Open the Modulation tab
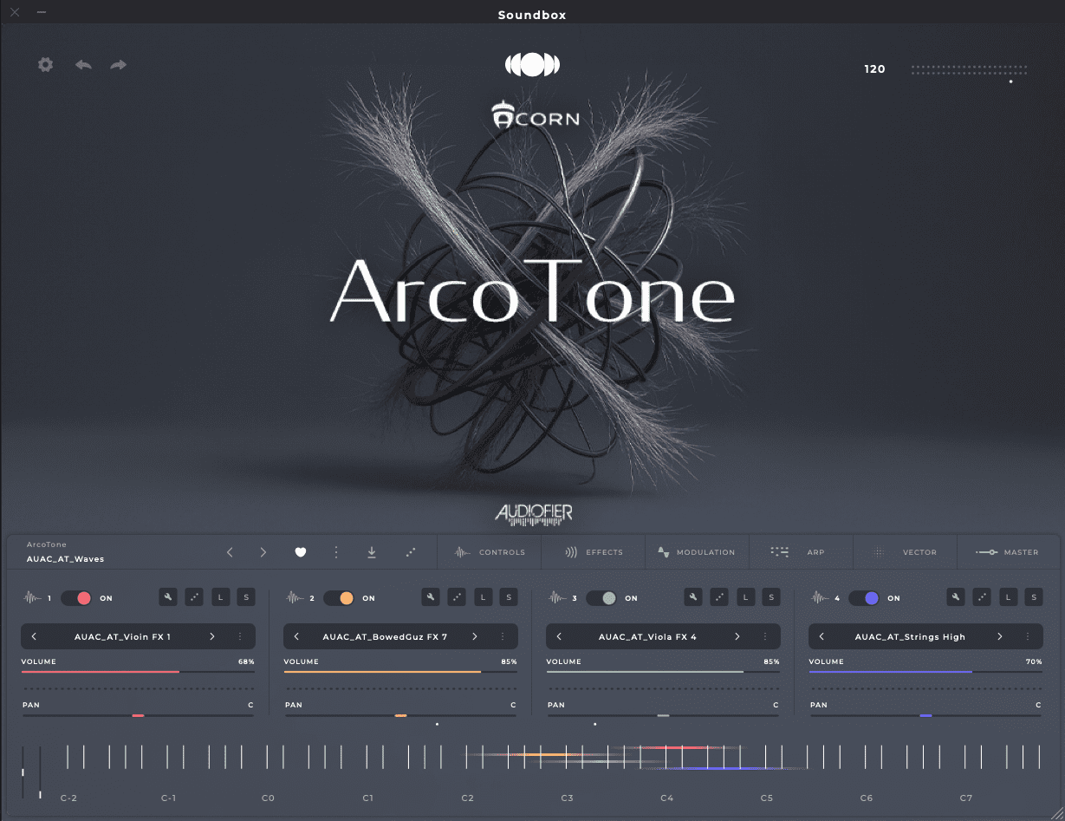Screen dimensions: 1065x821 pyautogui.click(x=697, y=552)
